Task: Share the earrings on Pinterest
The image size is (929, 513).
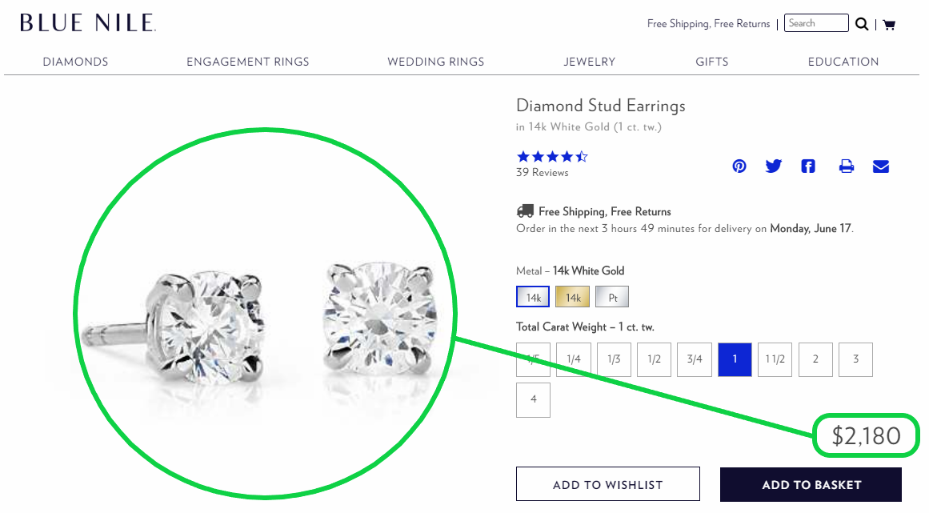Action: (739, 166)
